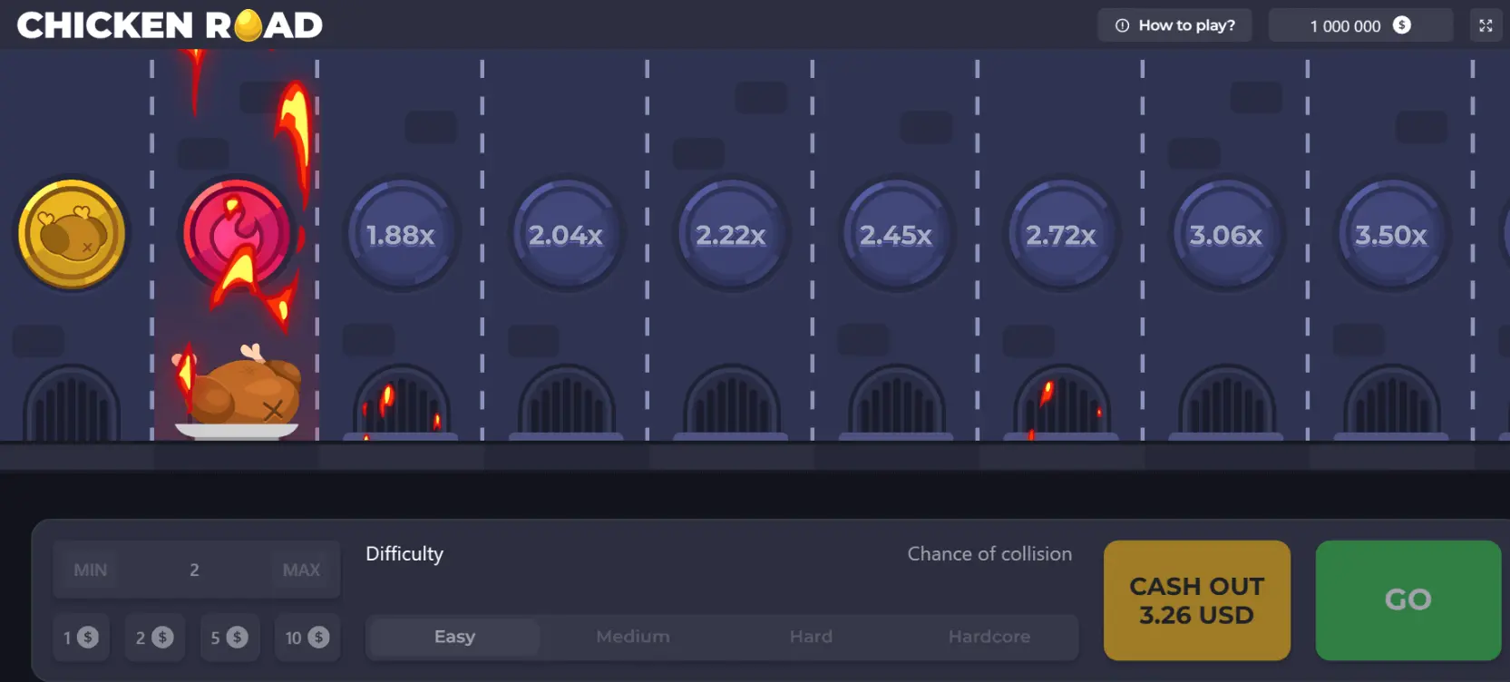
Task: Click the bet amount input field
Action: pos(195,570)
